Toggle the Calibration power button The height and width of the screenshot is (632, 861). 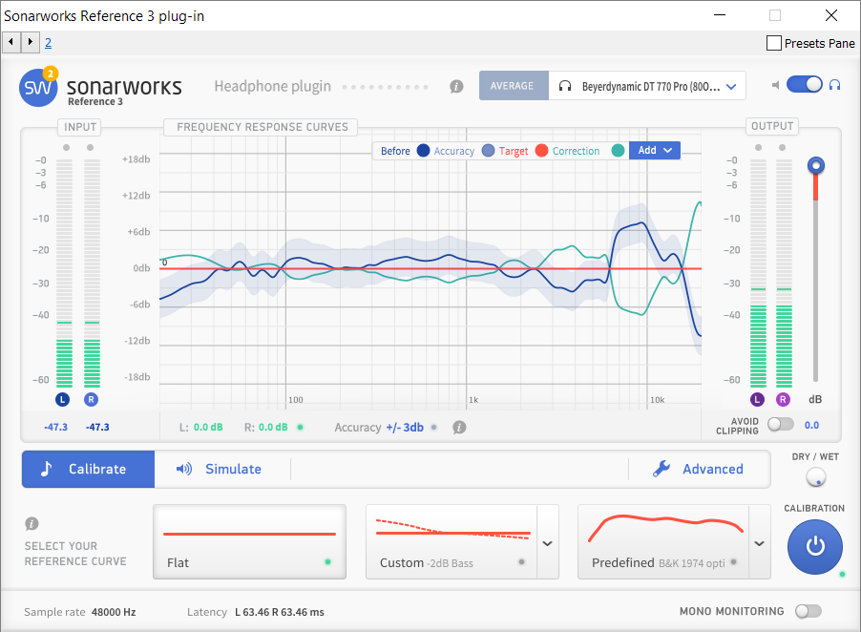[x=815, y=547]
